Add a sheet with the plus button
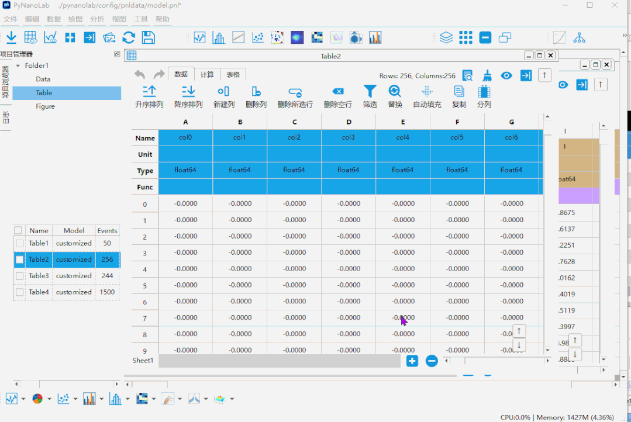631x422 pixels. (412, 361)
